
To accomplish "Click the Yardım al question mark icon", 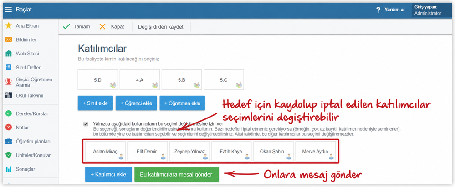I will click(378, 10).
